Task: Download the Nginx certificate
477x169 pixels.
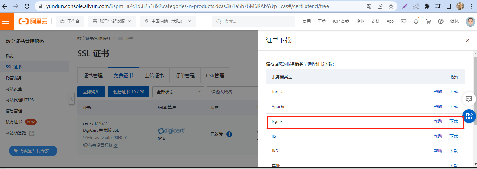Action: pos(454,121)
